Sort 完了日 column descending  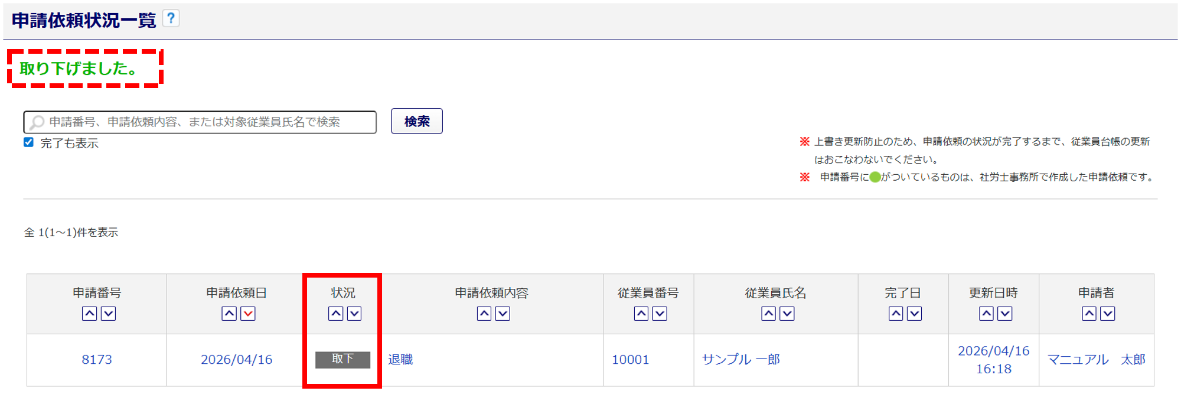(915, 314)
